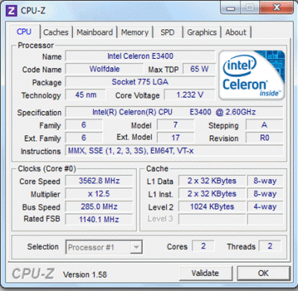Click the Multiplier value x 12.5
Screen dimensions: 298x291
99,194
